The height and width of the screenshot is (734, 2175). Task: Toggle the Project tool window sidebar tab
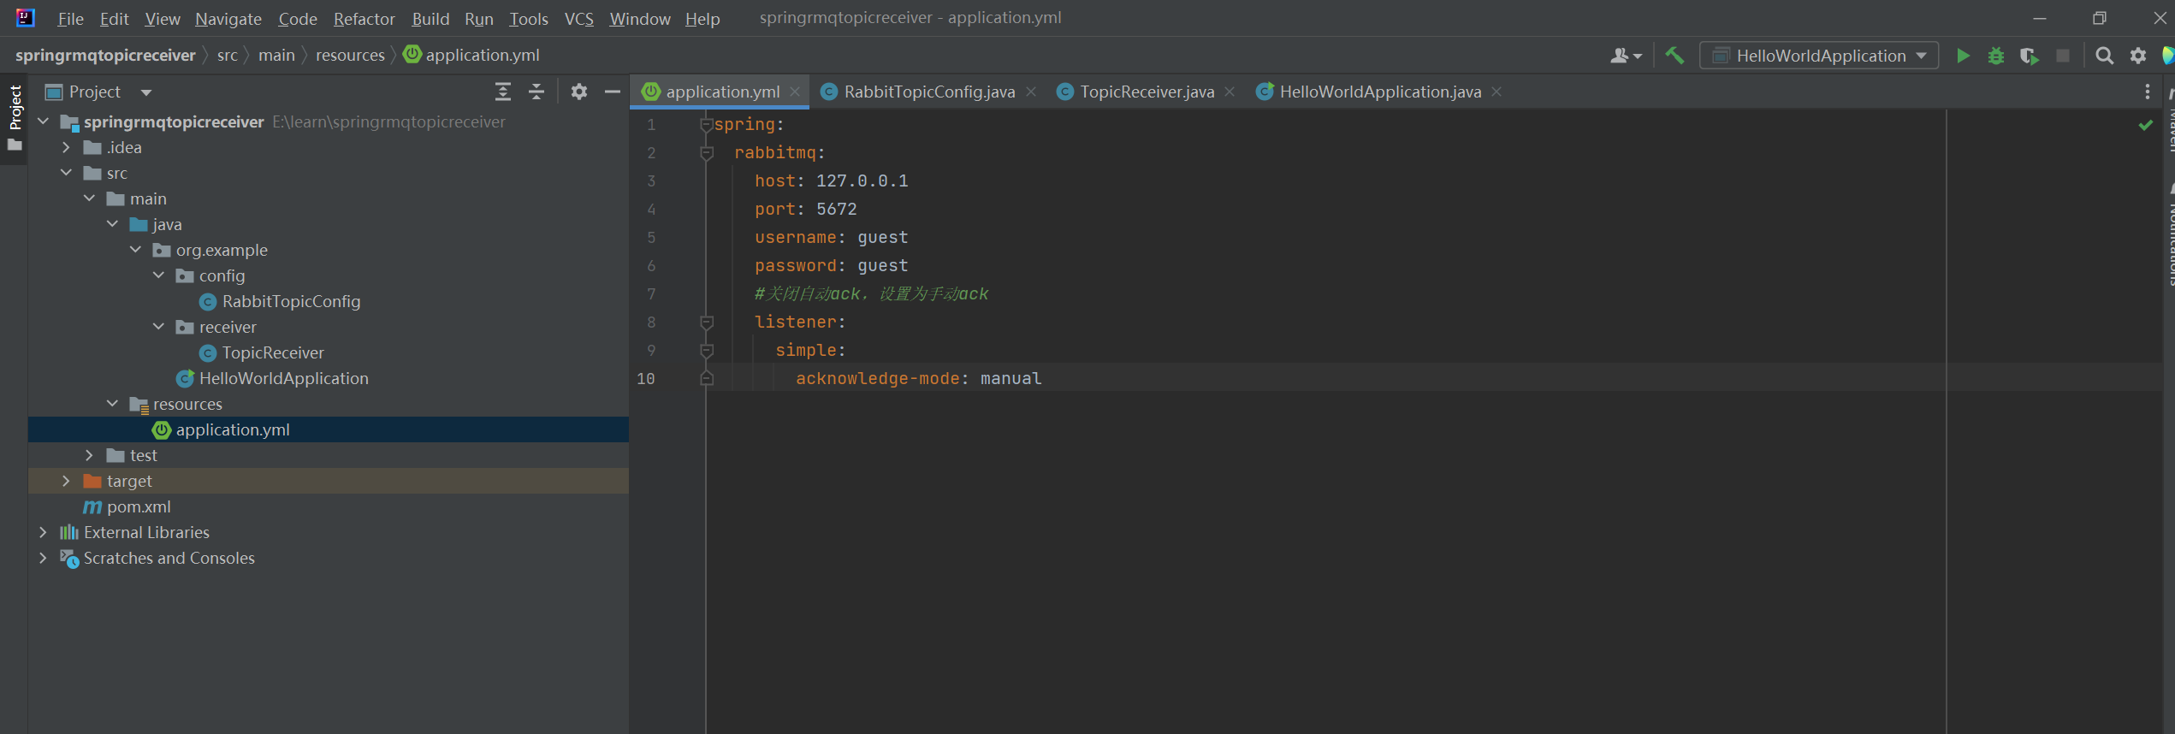(x=15, y=108)
